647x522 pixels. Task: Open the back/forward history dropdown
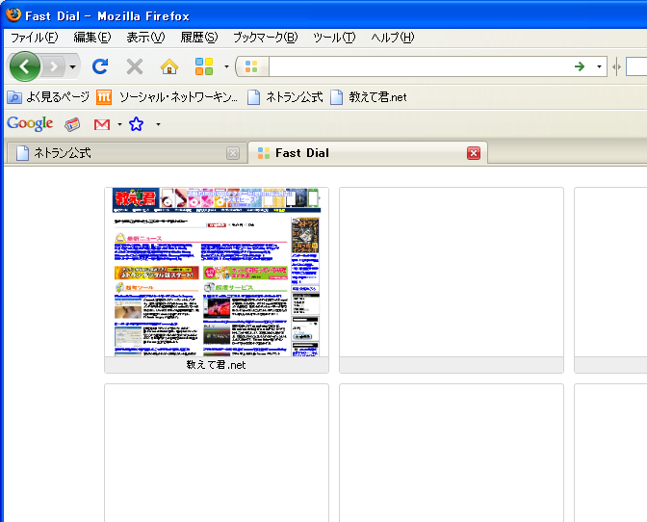(x=72, y=66)
